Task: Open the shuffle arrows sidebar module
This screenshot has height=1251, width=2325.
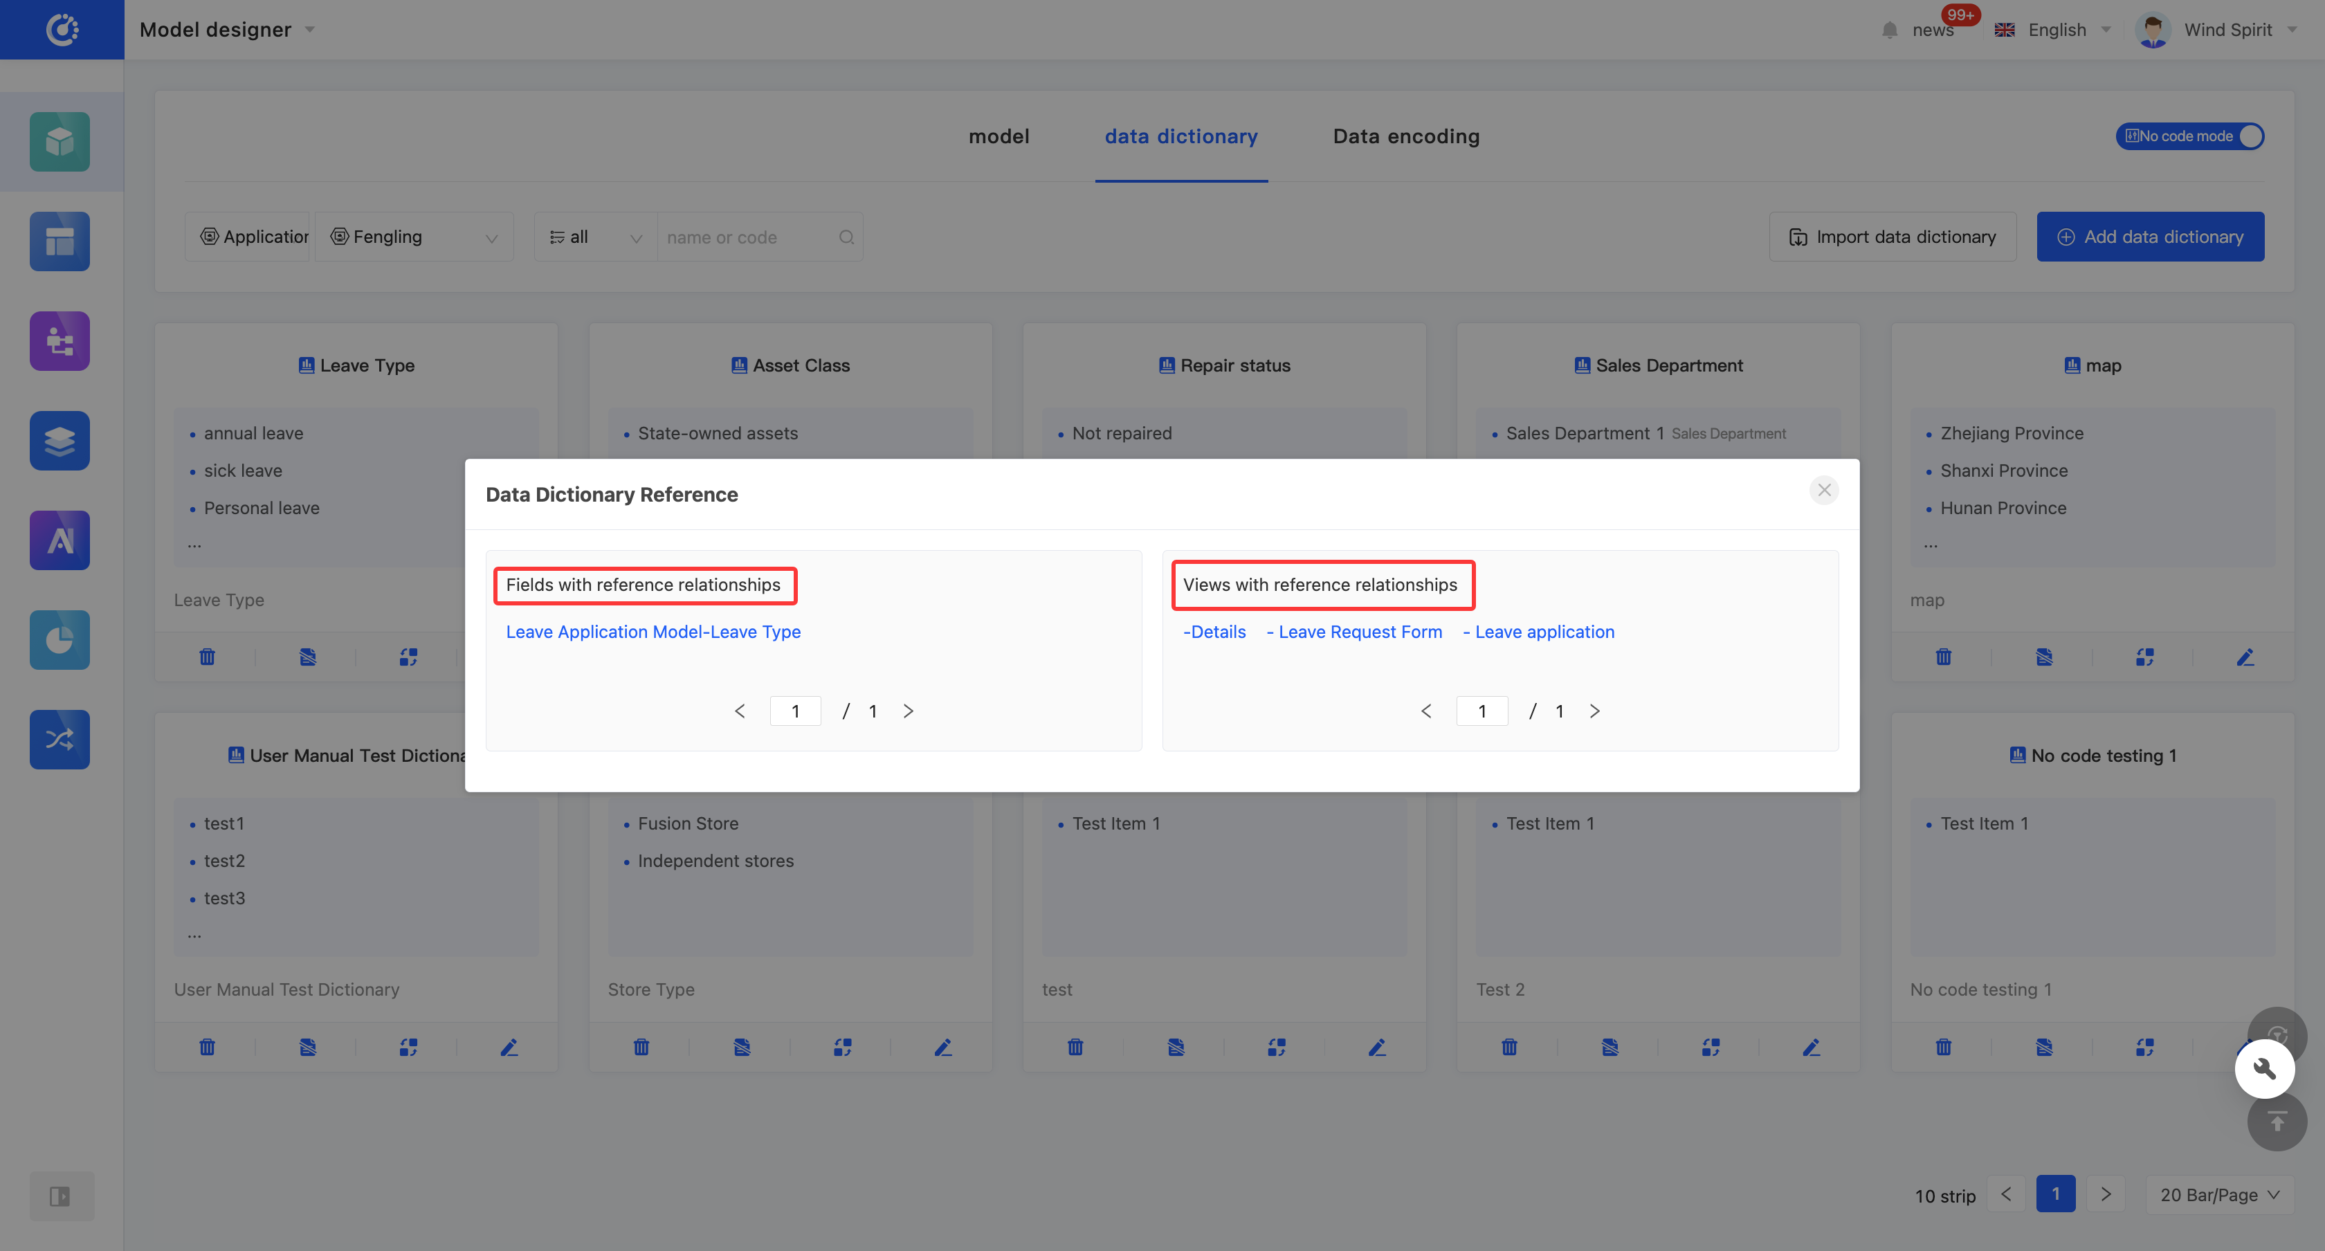Action: [60, 739]
